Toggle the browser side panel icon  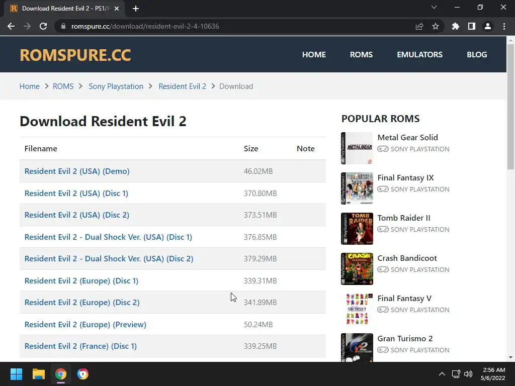tap(472, 26)
